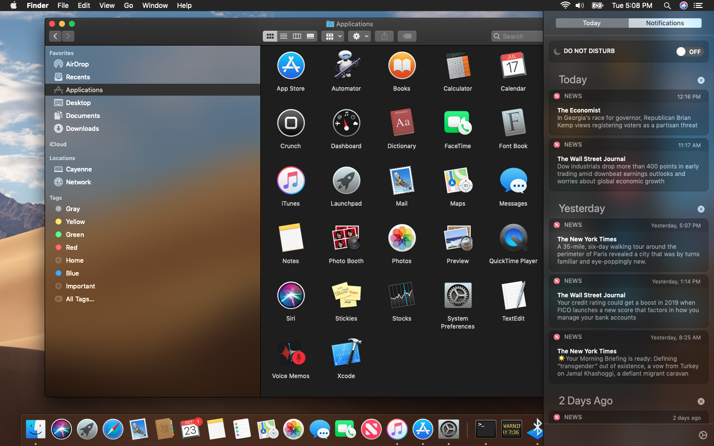Select the Maps app icon in Finder

point(458,181)
